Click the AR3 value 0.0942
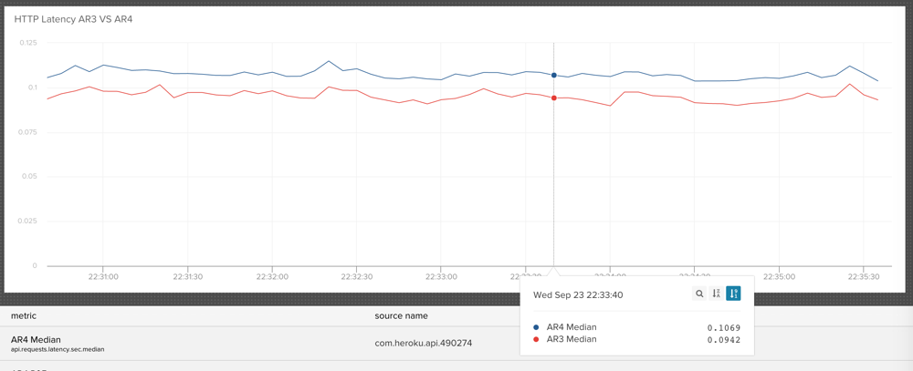 click(x=723, y=339)
